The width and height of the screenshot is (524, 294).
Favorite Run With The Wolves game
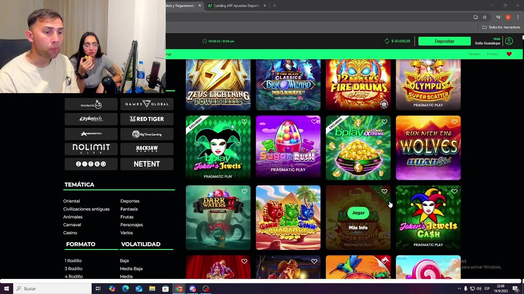pyautogui.click(x=454, y=122)
